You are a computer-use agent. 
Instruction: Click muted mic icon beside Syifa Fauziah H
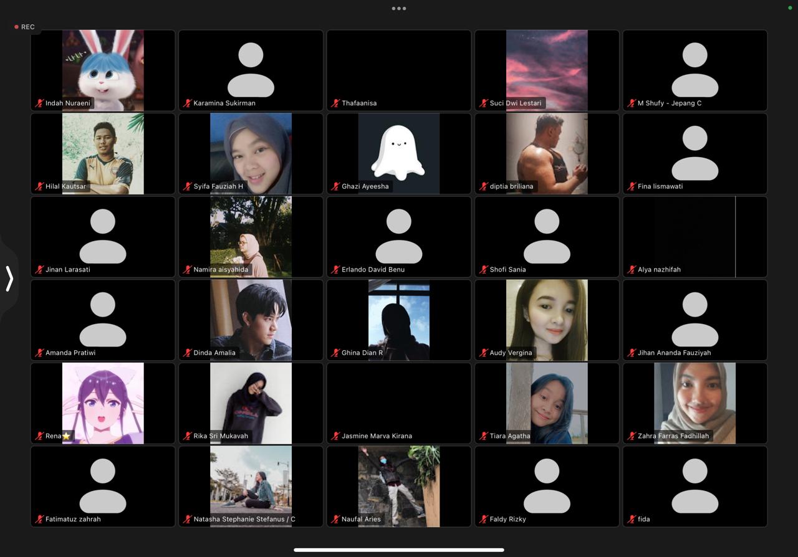pyautogui.click(x=188, y=186)
